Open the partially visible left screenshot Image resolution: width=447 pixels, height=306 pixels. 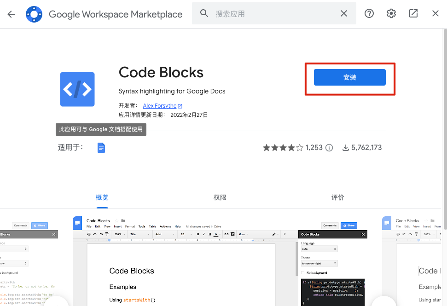pyautogui.click(x=29, y=261)
